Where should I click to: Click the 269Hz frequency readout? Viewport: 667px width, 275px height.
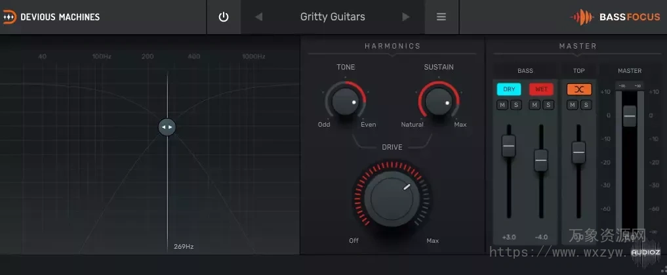[x=184, y=247]
